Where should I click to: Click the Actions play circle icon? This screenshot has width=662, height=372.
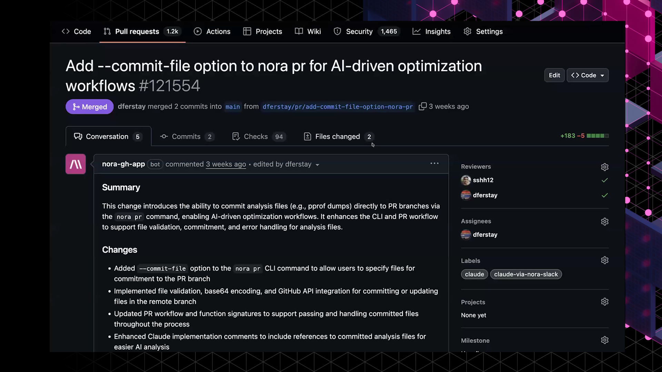[198, 31]
